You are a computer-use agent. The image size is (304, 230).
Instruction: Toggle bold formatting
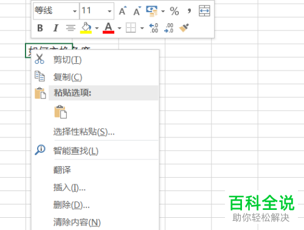40,28
